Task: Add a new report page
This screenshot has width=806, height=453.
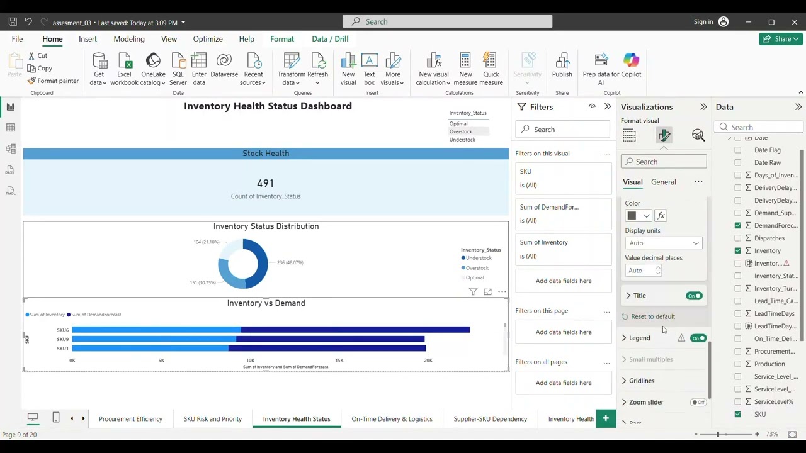Action: 606,418
